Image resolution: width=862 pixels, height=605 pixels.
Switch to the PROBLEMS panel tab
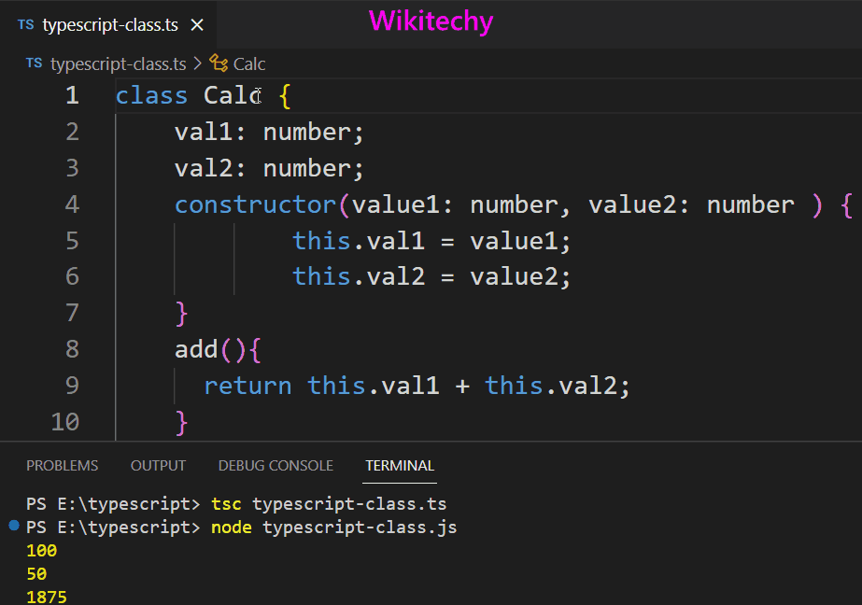click(x=62, y=465)
